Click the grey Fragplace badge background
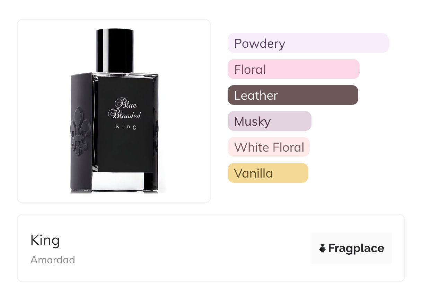 tap(352, 248)
